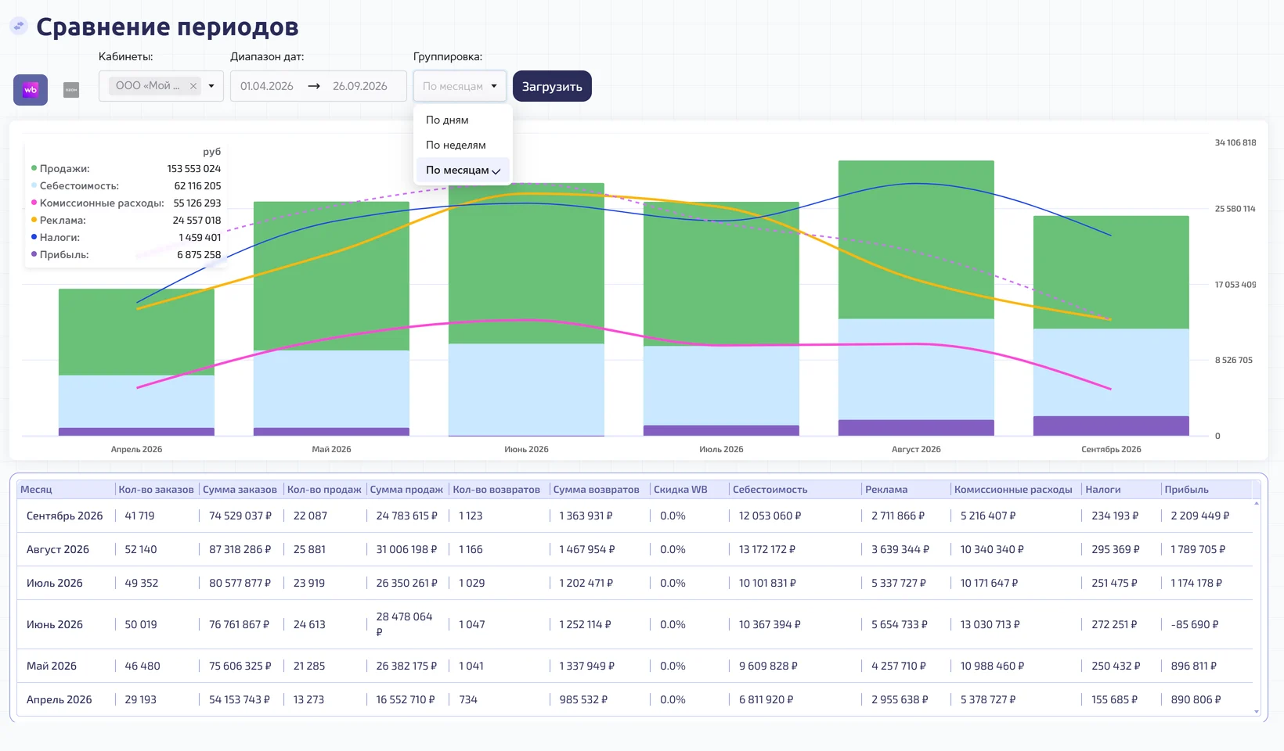Viewport: 1284px width, 751px height.
Task: Choose "По дням" grouping option
Action: coord(463,120)
